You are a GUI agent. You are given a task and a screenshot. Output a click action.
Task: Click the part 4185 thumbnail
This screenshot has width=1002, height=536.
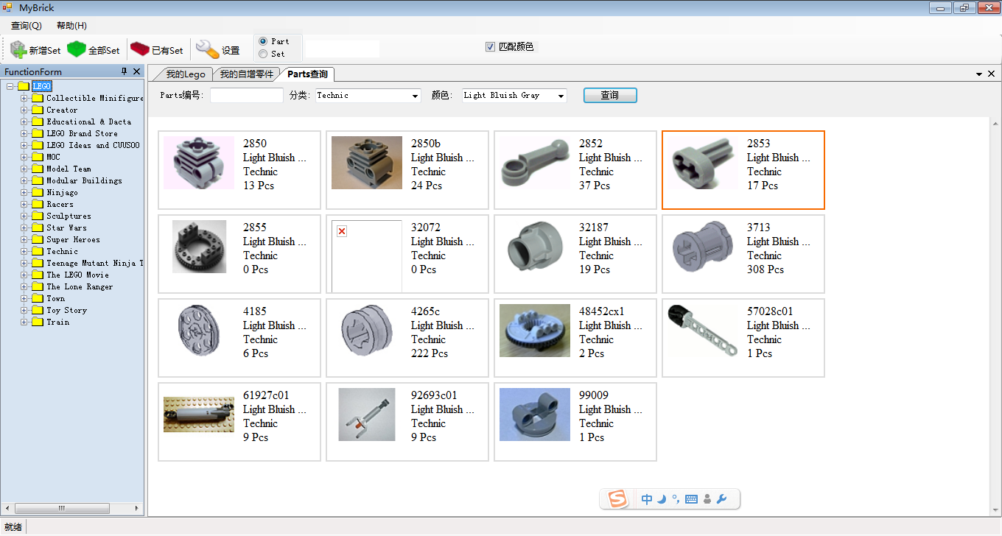pos(199,331)
